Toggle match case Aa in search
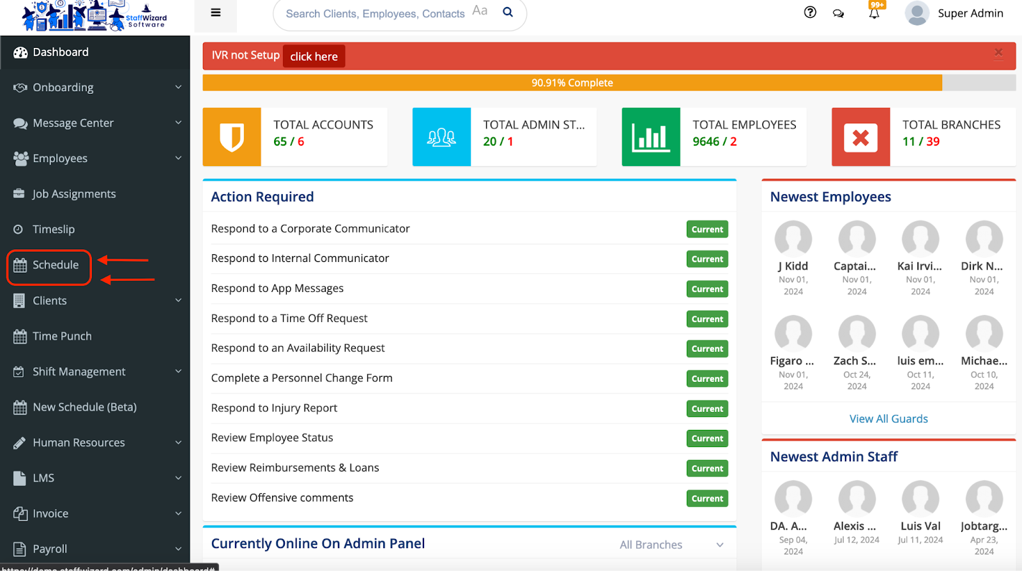 tap(480, 11)
